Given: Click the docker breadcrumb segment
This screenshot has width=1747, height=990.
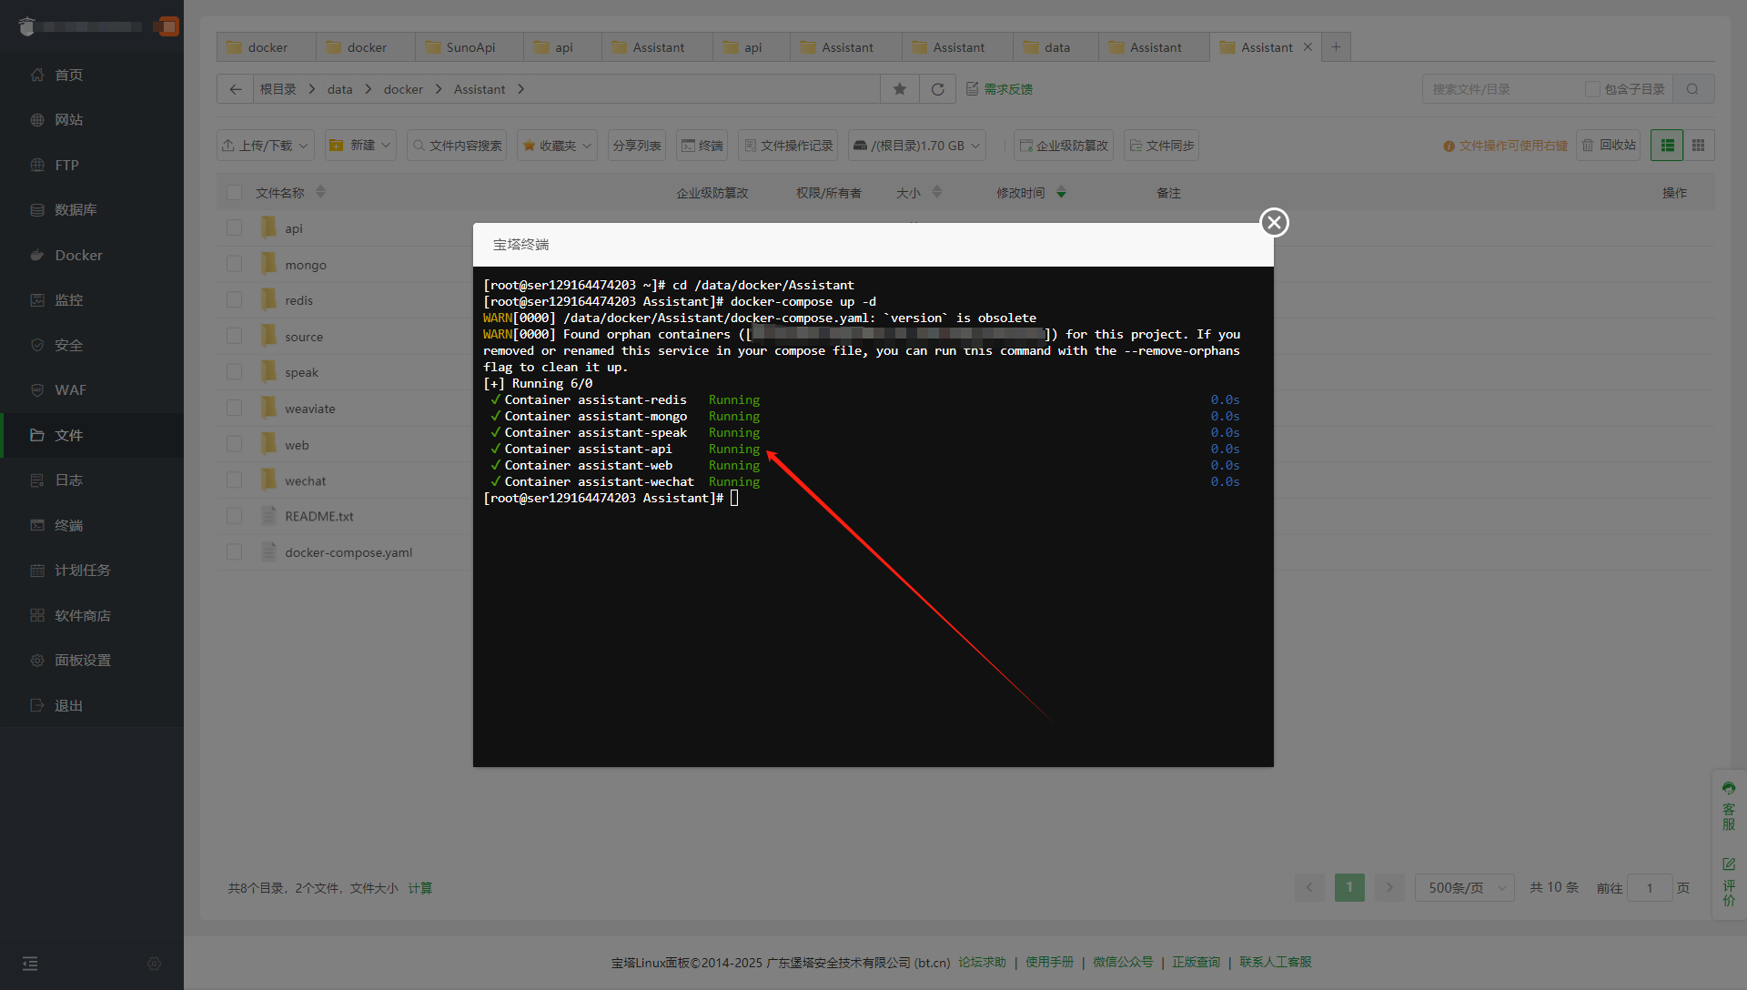Looking at the screenshot, I should click(403, 89).
